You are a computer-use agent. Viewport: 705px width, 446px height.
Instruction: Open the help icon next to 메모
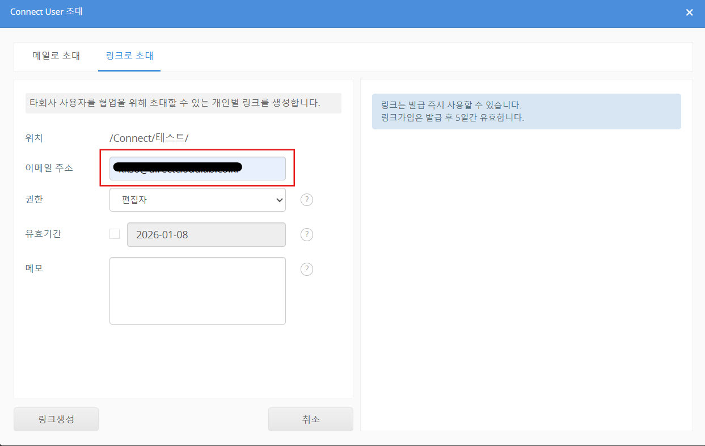tap(307, 269)
